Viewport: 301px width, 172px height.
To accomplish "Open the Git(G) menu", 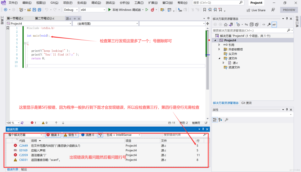I will 54,3.
